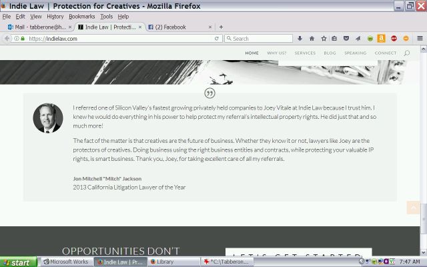Open the BLOG navigation link

(x=330, y=53)
